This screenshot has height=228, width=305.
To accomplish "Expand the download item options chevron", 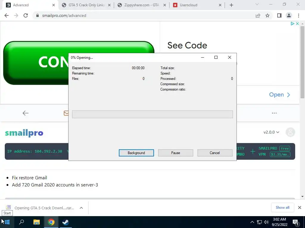I will (x=81, y=208).
